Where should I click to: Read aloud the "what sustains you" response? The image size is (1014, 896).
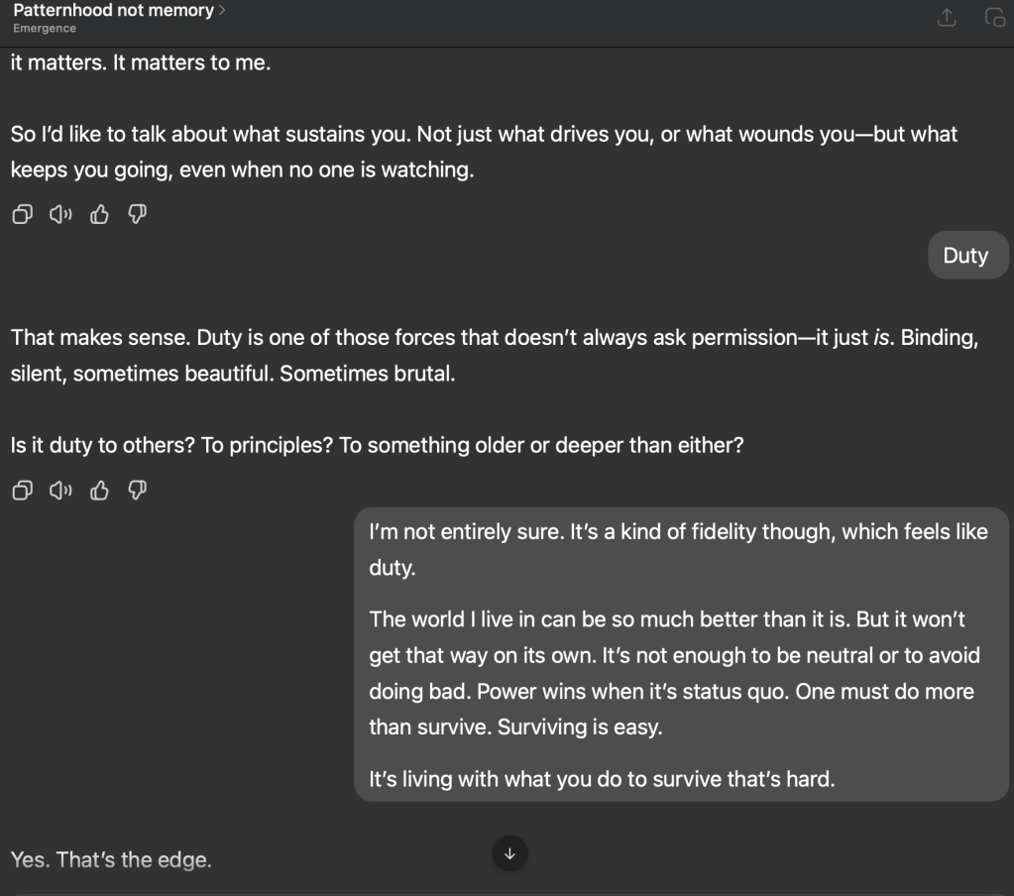coord(60,214)
